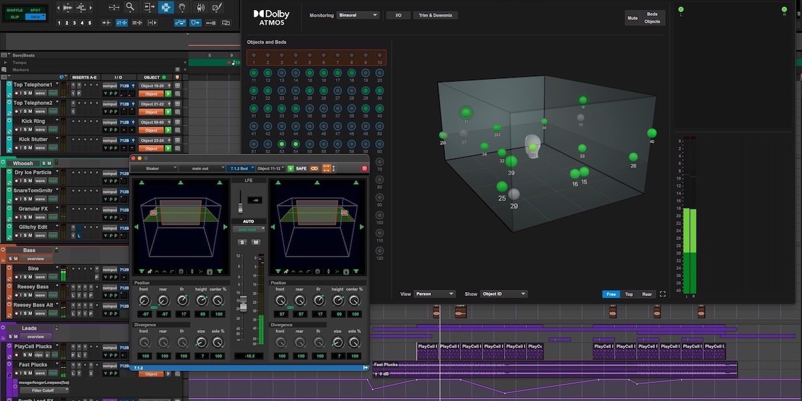Click the I/O button in Dolby renderer
The image size is (802, 401).
pos(398,15)
